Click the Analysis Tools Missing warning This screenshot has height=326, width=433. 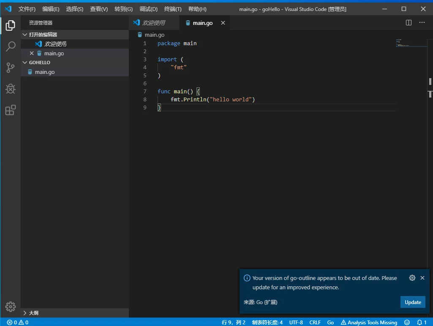pos(369,323)
